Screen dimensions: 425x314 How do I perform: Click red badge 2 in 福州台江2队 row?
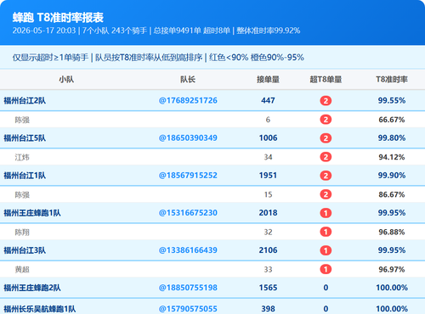(326, 101)
